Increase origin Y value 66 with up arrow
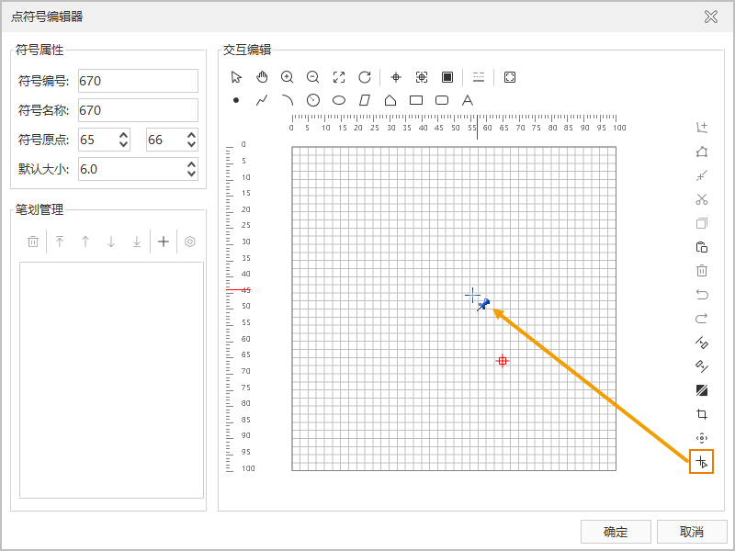735x551 pixels. coord(191,135)
